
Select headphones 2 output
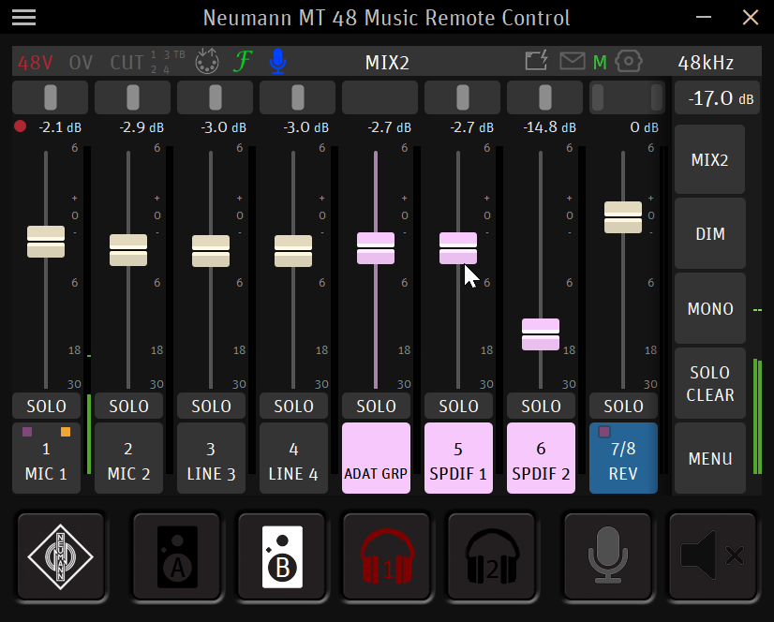coord(492,556)
